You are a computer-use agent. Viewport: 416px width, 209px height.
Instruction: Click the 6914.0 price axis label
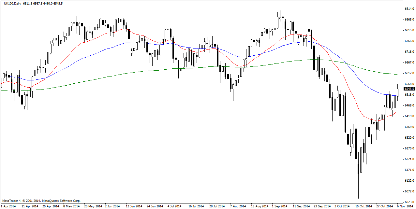tap(409, 9)
